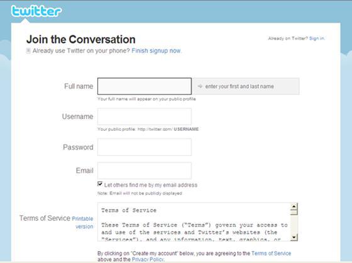Click the Terms of Service scroll down arrow

pos(294,237)
